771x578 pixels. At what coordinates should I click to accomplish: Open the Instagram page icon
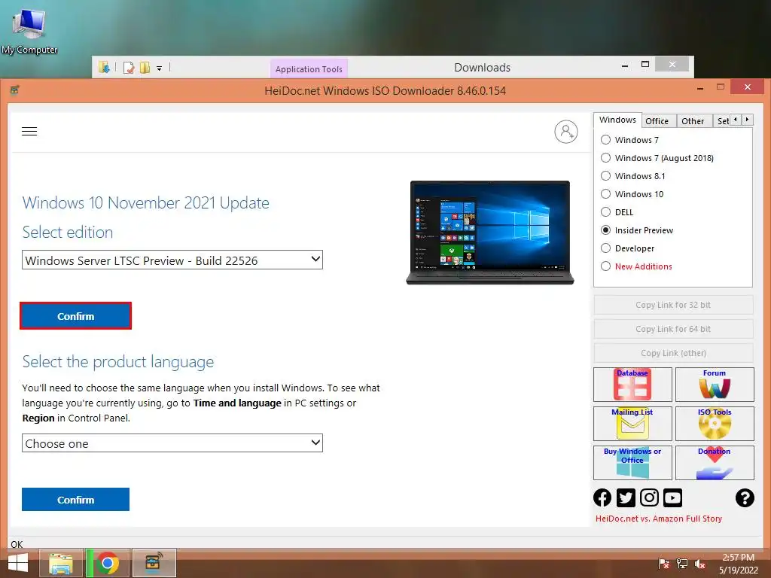649,497
